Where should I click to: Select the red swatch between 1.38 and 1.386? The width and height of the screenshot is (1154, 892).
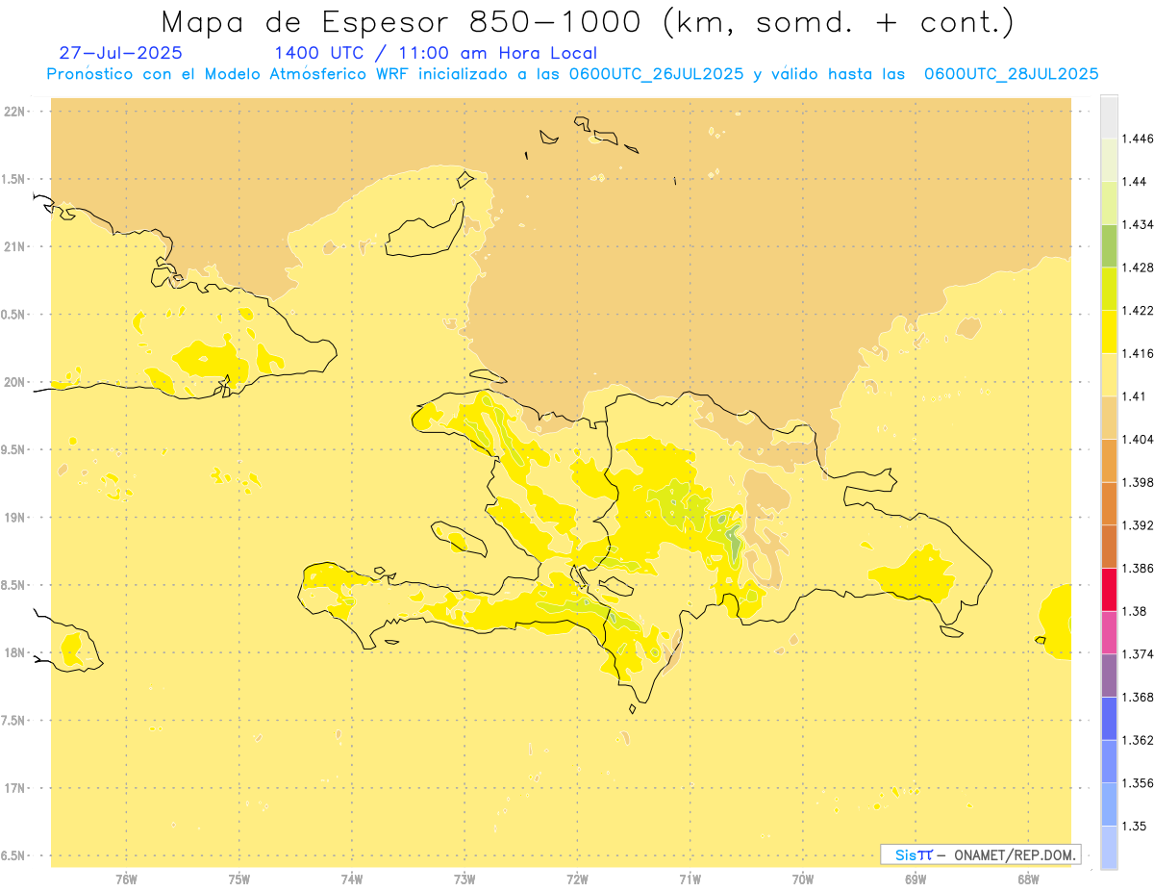point(1109,590)
